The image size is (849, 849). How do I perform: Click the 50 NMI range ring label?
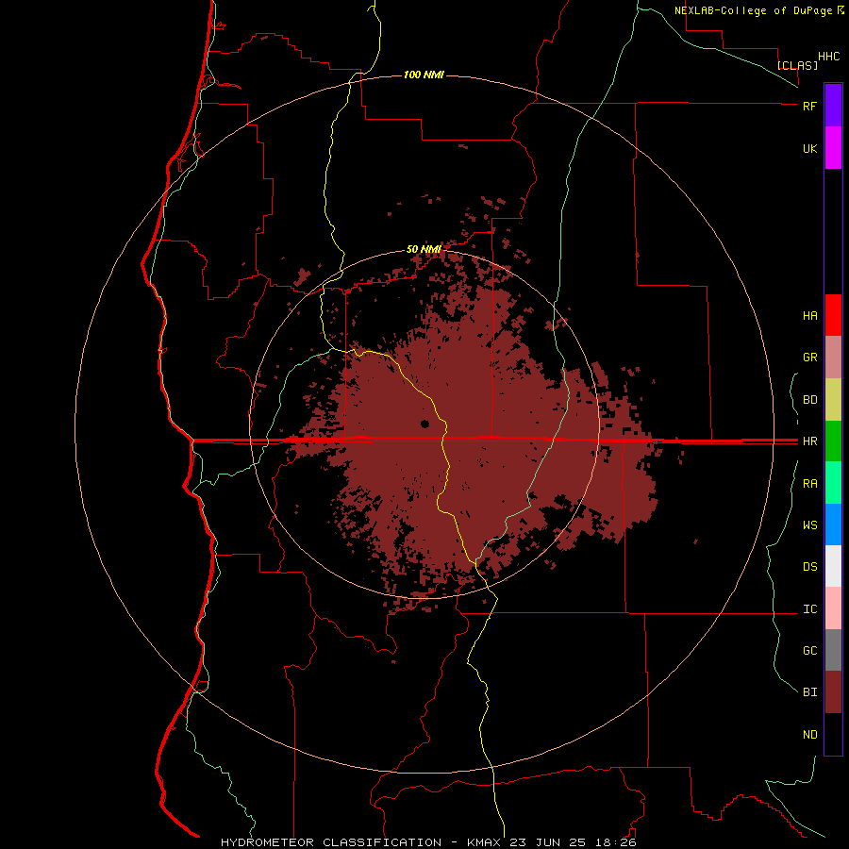[x=424, y=249]
